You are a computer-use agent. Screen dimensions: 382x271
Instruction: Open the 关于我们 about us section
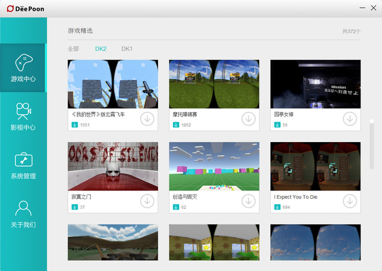click(x=23, y=214)
